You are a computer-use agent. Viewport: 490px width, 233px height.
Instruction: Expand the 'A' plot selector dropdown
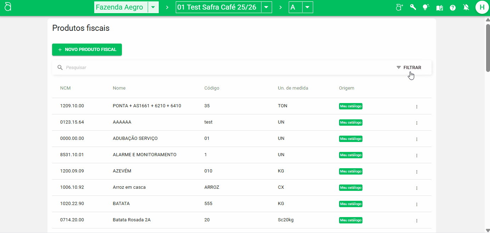(x=307, y=7)
